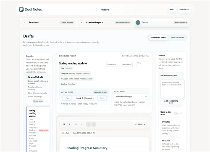210x152 pixels.
Task: Click the Progress: 1 of 8 drafted chip
Action: pyautogui.click(x=76, y=79)
